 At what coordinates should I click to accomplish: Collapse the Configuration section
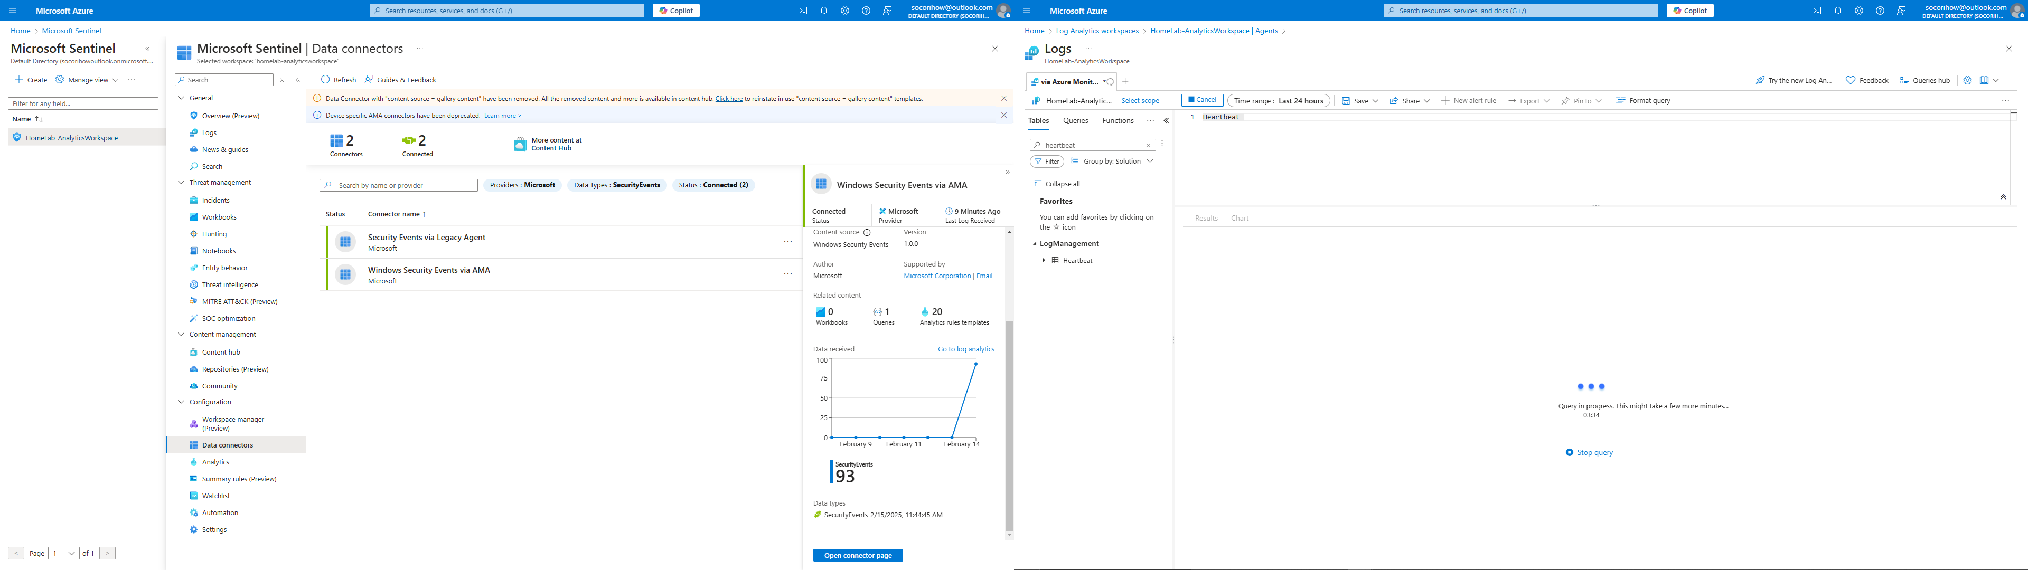[181, 402]
